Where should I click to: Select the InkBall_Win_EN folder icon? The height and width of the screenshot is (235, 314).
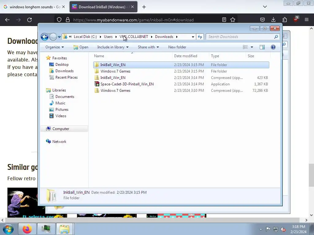[97, 65]
